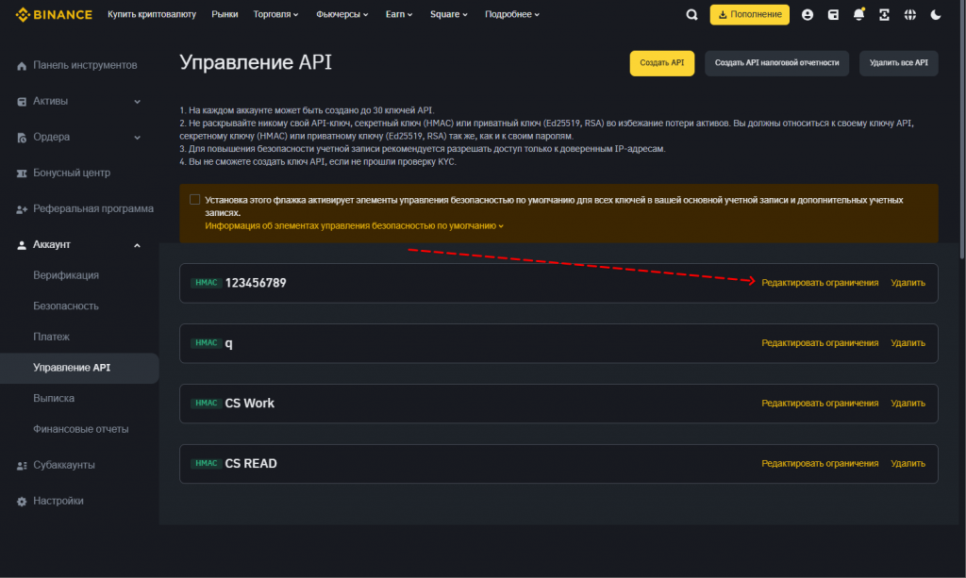Click the 123456789 key name

point(256,283)
